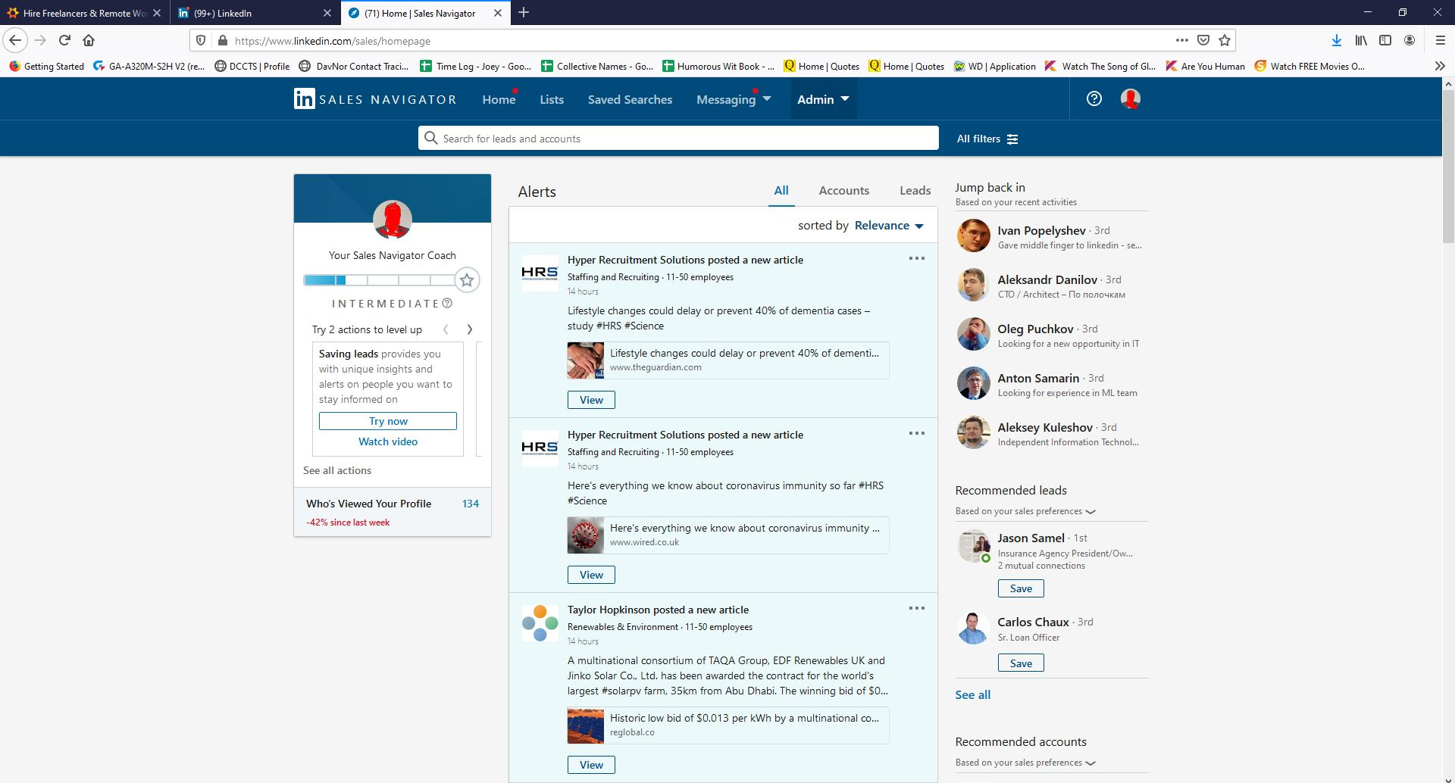
Task: Open the profile avatar in the header
Action: (x=1130, y=98)
